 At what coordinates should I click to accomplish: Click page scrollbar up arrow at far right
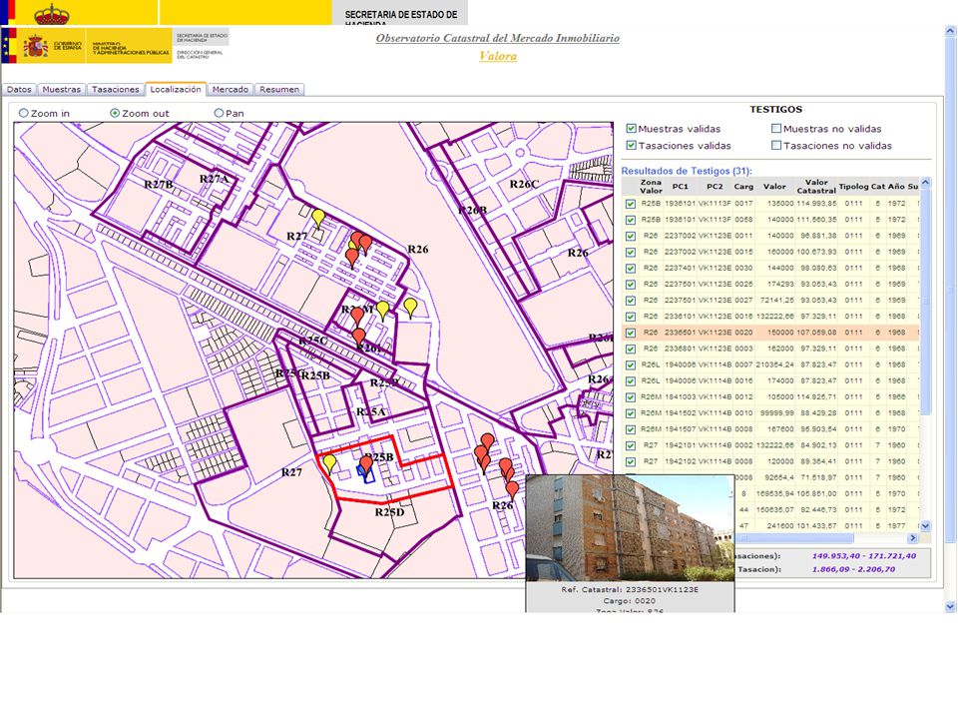tap(950, 30)
